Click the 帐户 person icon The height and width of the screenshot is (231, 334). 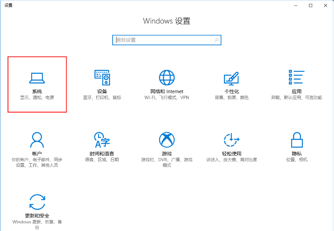pyautogui.click(x=37, y=140)
